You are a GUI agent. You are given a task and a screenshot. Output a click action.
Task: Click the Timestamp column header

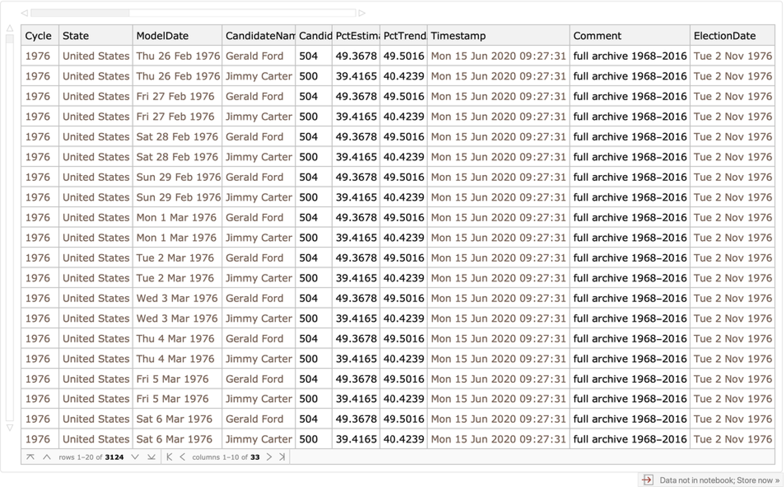[x=458, y=36]
